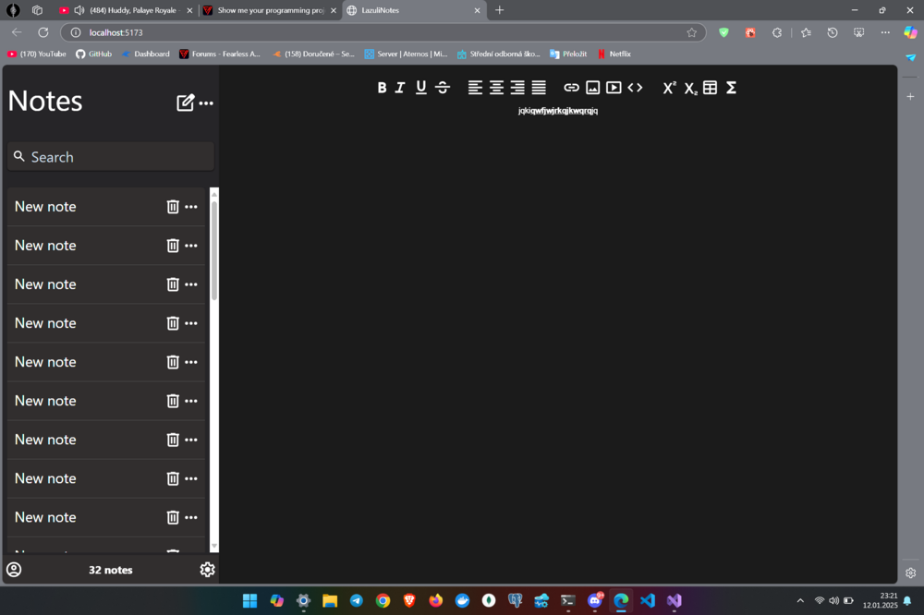Apply superscript formatting

point(669,88)
